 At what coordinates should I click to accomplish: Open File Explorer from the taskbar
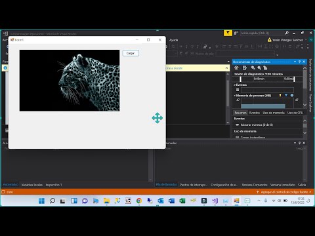pos(106,201)
